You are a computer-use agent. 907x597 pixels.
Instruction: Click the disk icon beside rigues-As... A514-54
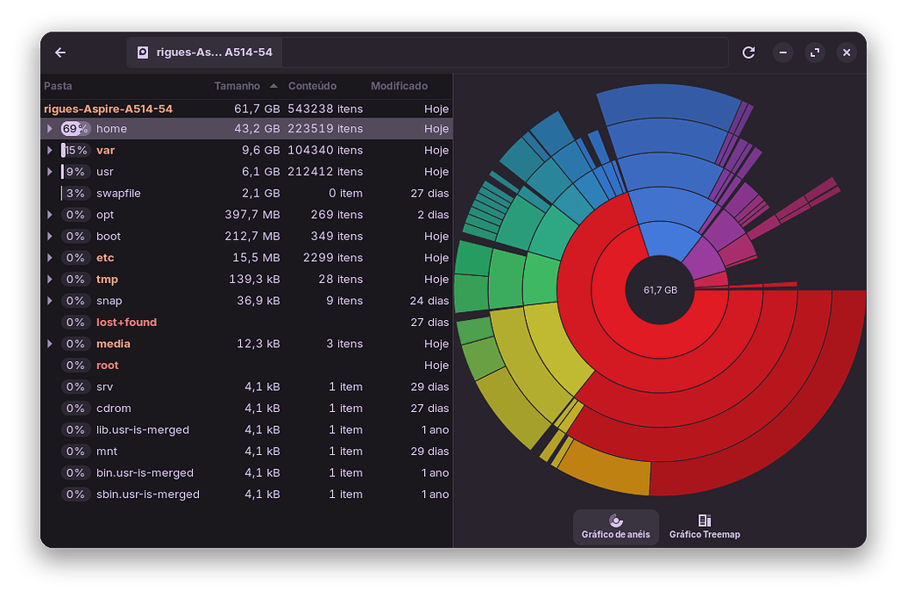[x=143, y=53]
